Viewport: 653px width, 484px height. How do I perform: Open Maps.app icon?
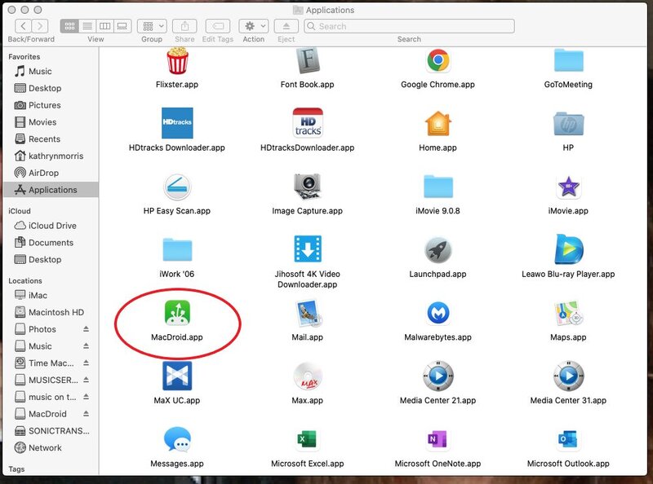click(568, 313)
